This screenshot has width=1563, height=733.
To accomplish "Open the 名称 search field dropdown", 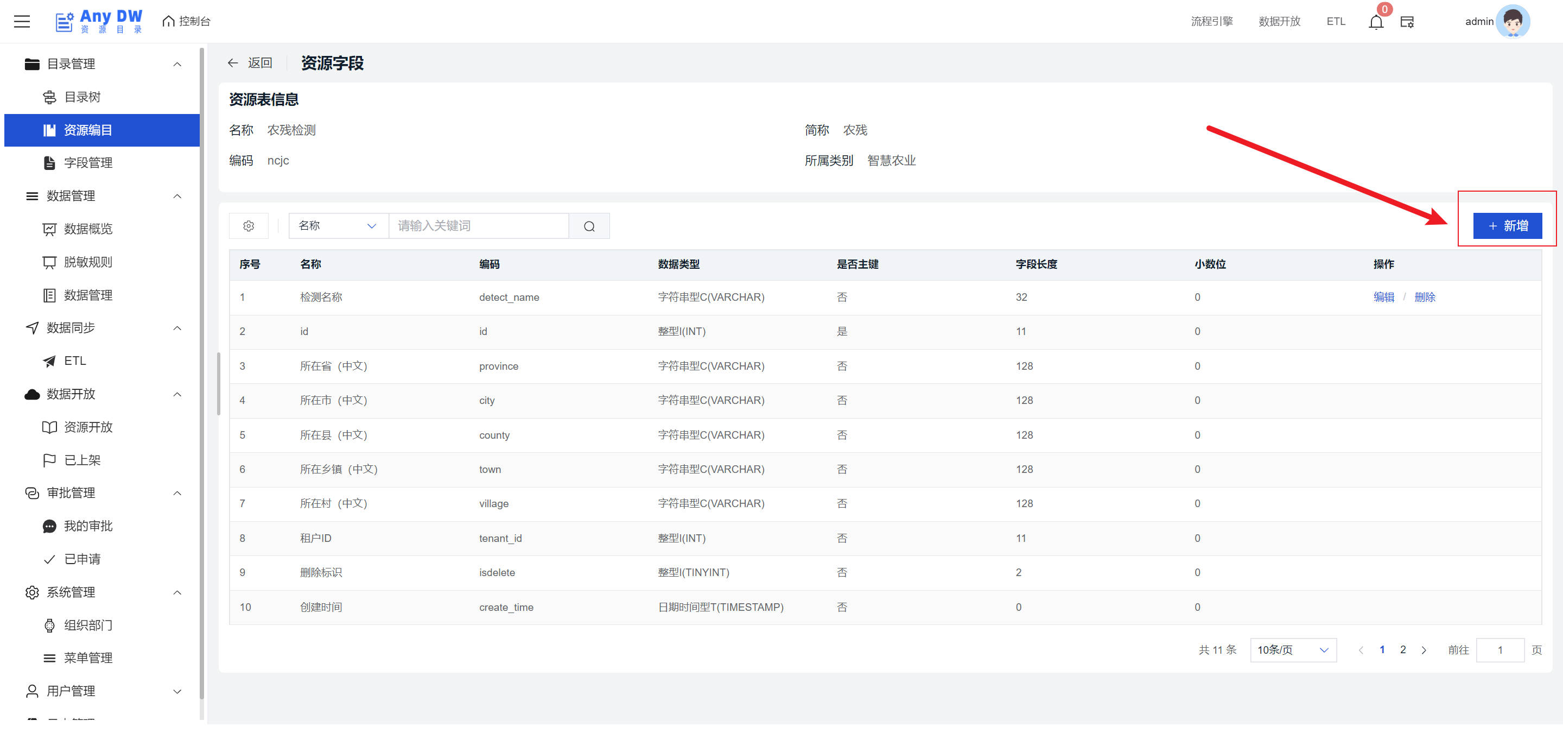I will click(x=338, y=226).
